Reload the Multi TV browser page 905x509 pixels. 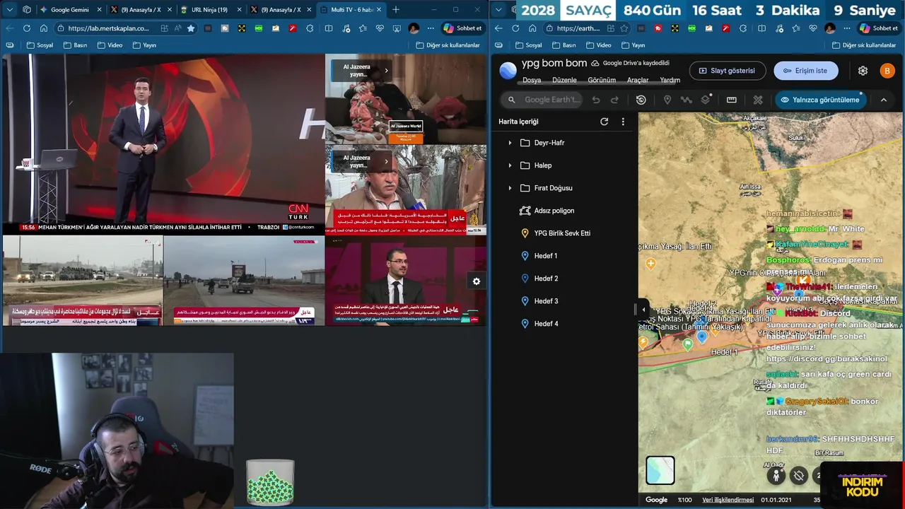pos(26,28)
